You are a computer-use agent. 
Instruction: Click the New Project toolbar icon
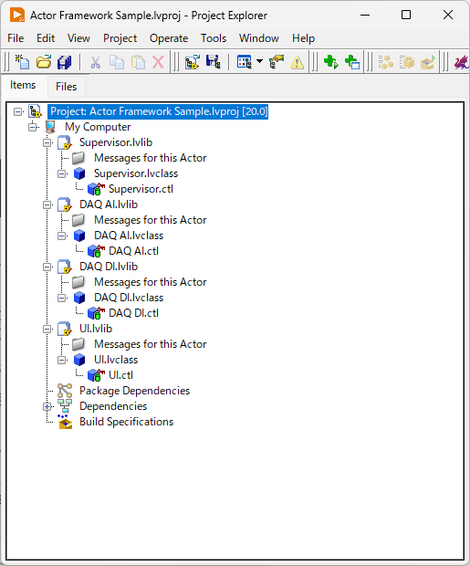(23, 62)
